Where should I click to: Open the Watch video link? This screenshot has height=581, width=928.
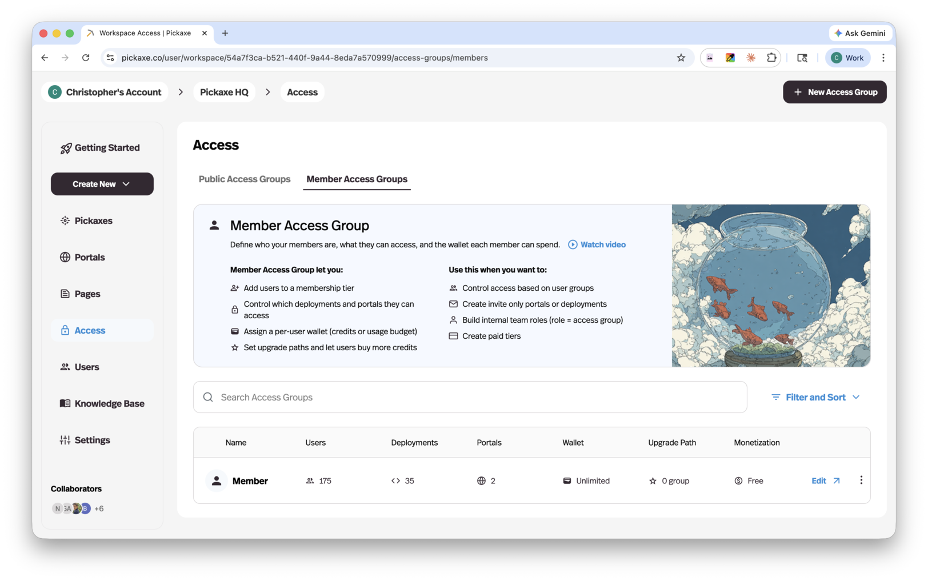[x=596, y=244]
